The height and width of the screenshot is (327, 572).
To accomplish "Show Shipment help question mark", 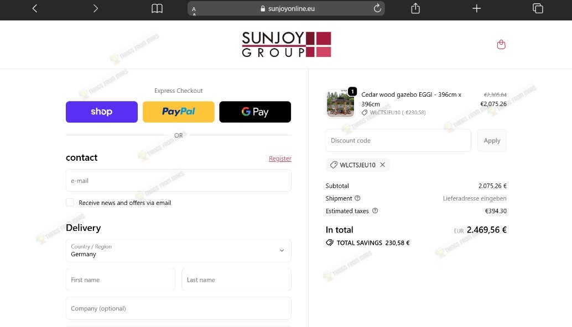I will (357, 198).
